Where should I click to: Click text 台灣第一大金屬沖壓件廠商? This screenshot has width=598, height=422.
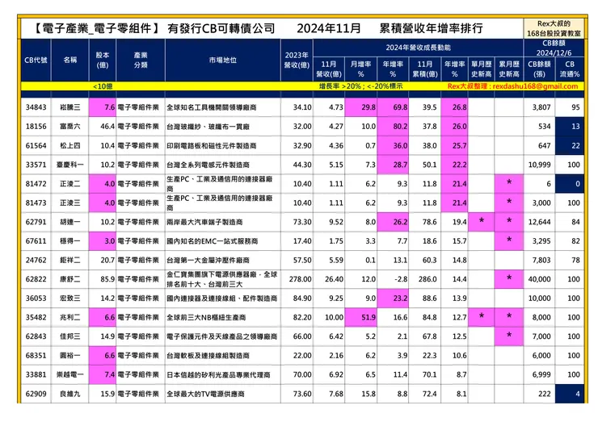pos(208,260)
